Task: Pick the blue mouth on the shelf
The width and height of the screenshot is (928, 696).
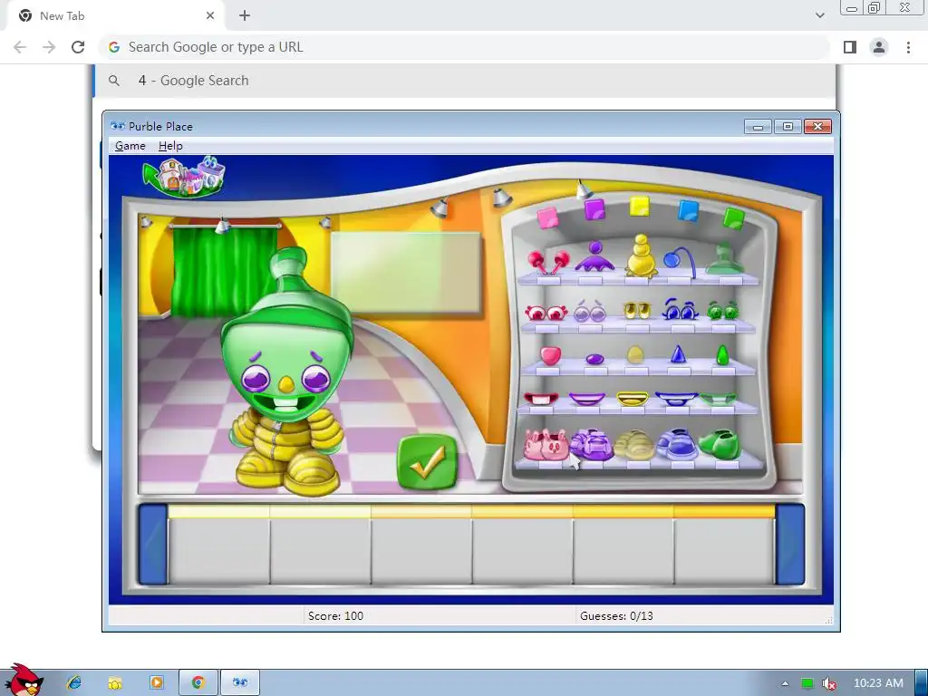Action: click(676, 399)
